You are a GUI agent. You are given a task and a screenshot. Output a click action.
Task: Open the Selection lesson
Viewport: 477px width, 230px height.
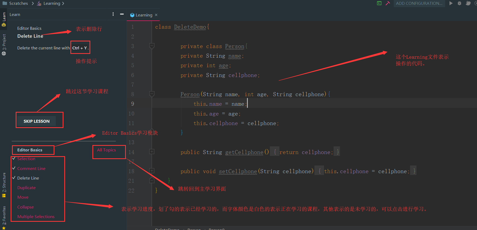pos(26,159)
